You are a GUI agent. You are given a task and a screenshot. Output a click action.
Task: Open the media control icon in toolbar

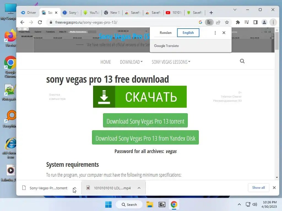pos(246,22)
